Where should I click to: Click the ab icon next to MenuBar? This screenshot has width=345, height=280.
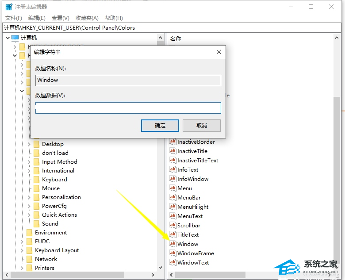173,197
